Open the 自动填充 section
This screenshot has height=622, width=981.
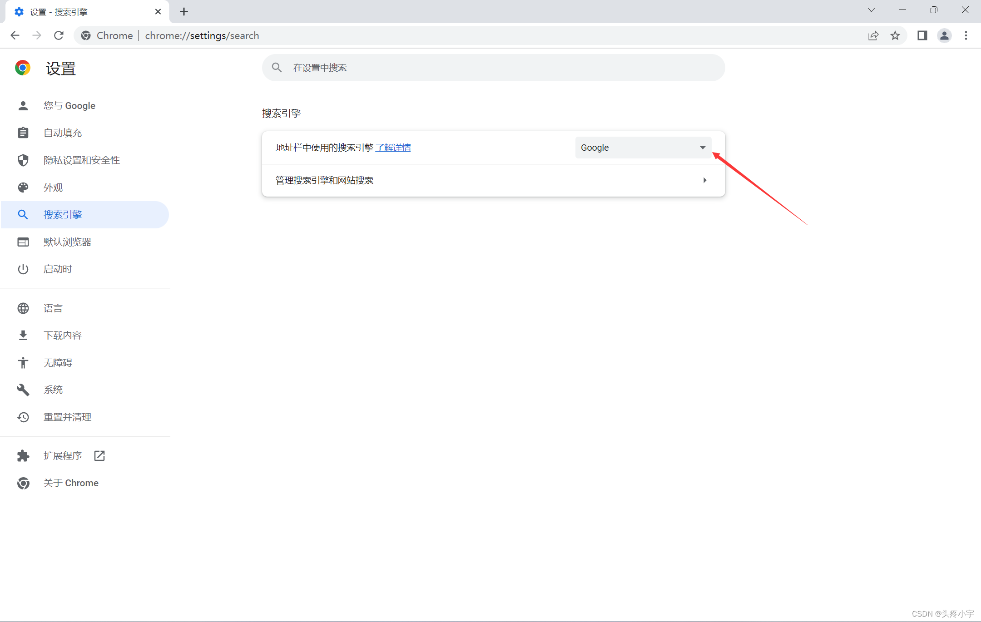[85, 133]
